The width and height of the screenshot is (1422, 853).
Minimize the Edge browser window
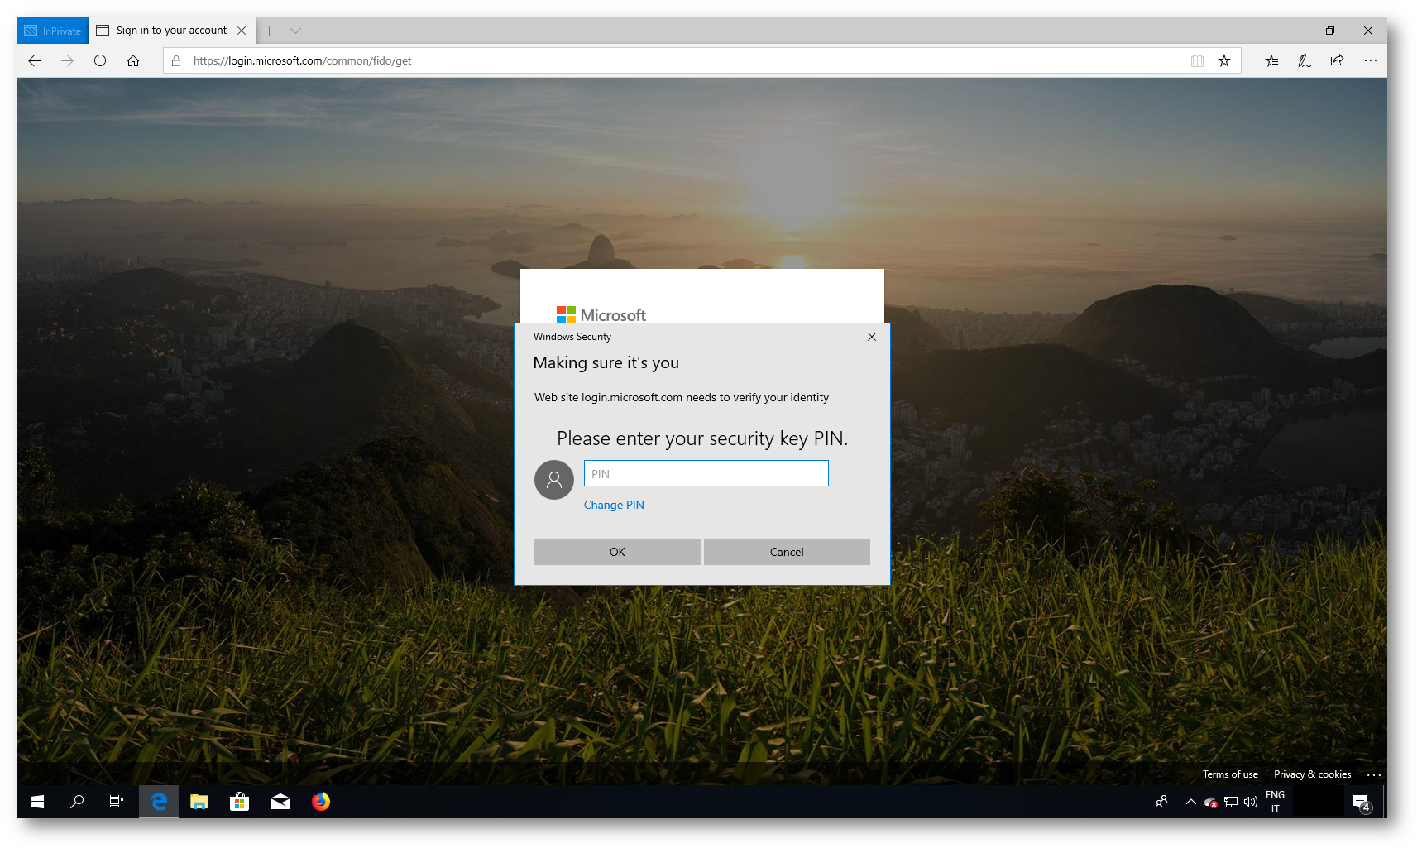pyautogui.click(x=1291, y=31)
